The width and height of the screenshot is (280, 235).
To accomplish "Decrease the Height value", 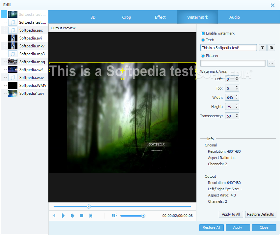I will pyautogui.click(x=237, y=108).
